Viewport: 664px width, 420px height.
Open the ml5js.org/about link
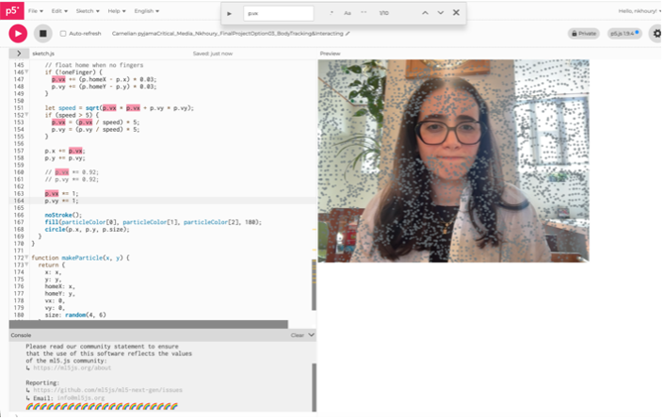[72, 368]
